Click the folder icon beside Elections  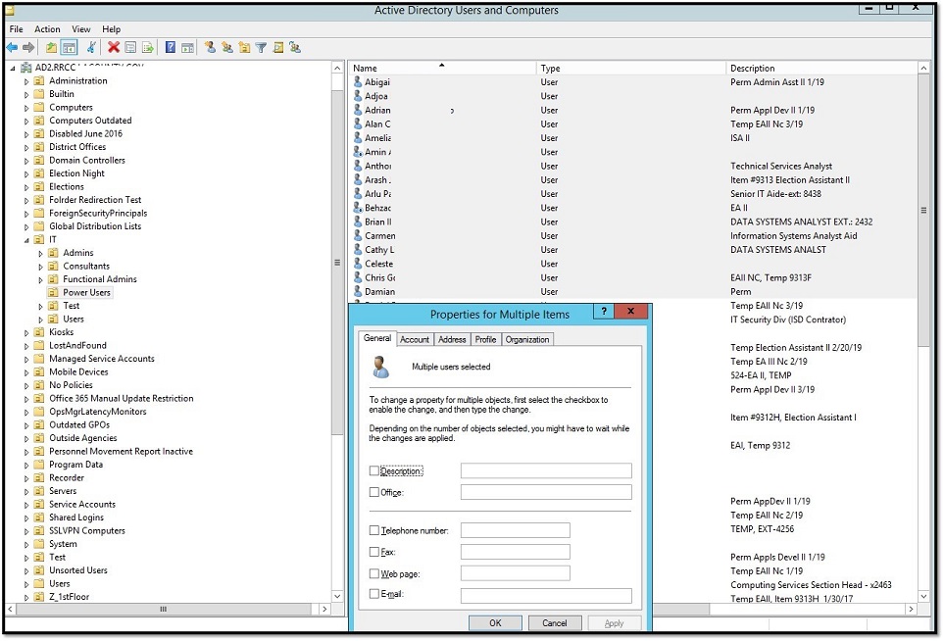click(39, 186)
